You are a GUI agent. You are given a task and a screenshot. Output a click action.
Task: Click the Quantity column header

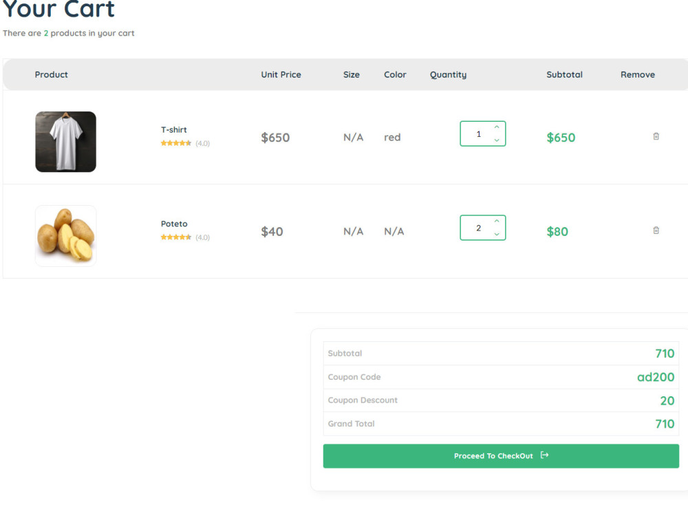448,75
